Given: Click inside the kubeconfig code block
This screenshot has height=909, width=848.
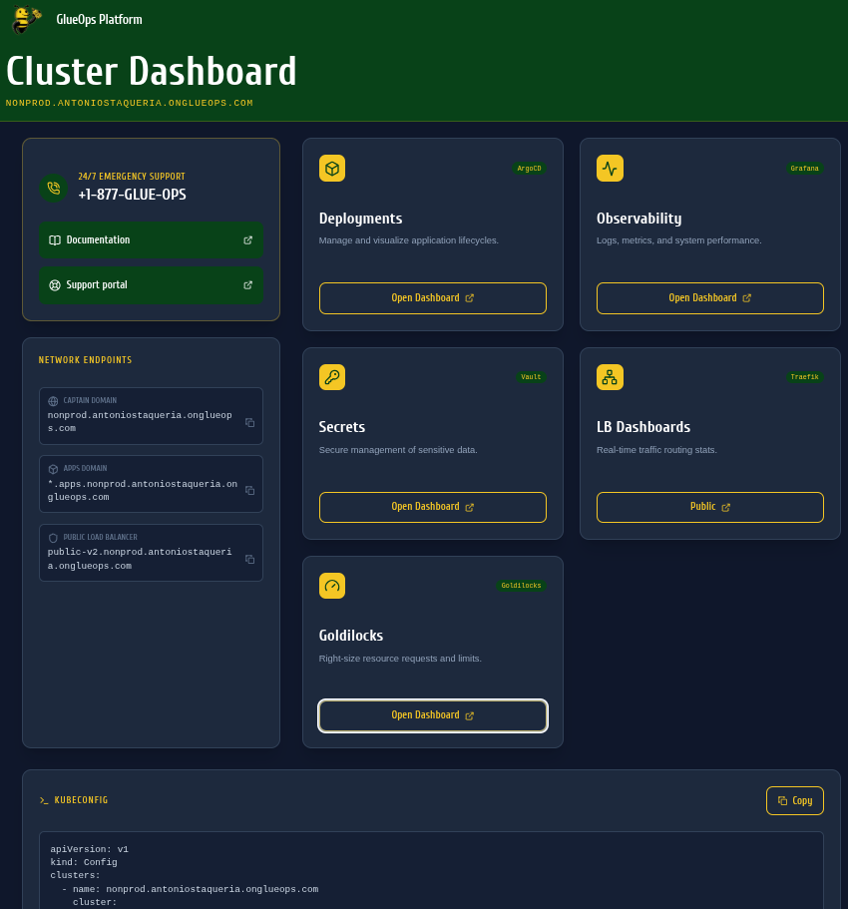Looking at the screenshot, I should point(431,871).
